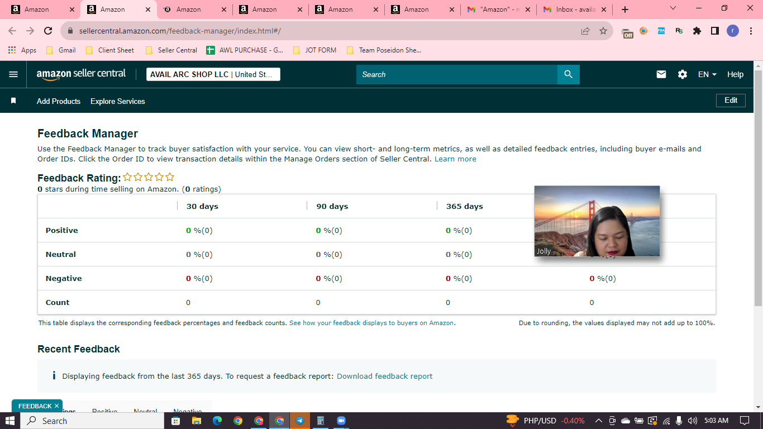Switch to the Inbox Gmail tab
The width and height of the screenshot is (763, 429).
click(574, 9)
